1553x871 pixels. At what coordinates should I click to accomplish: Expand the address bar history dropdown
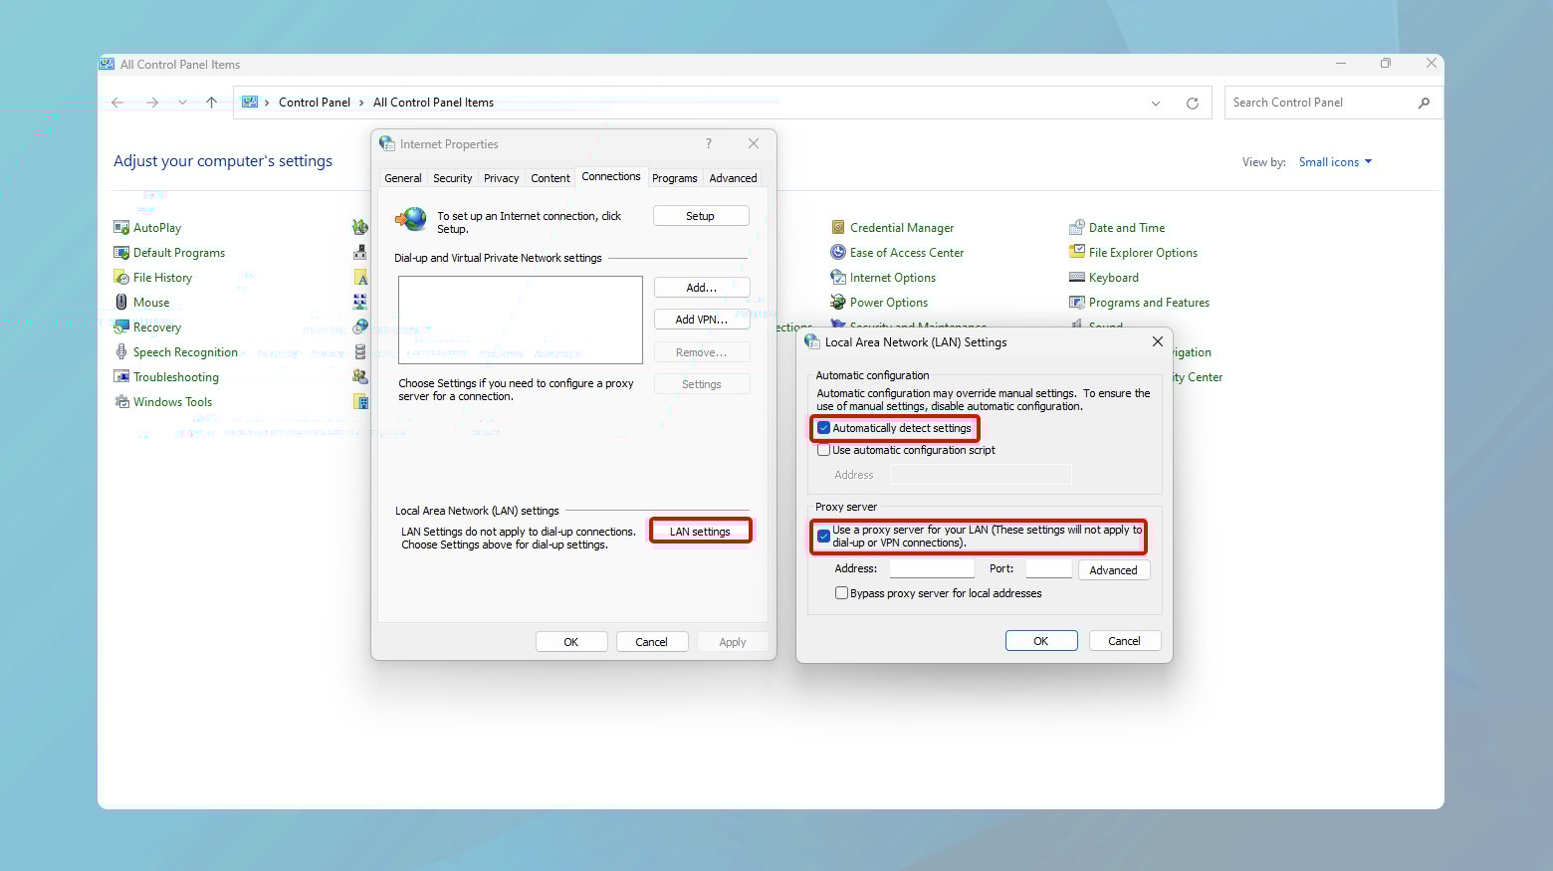point(1156,104)
